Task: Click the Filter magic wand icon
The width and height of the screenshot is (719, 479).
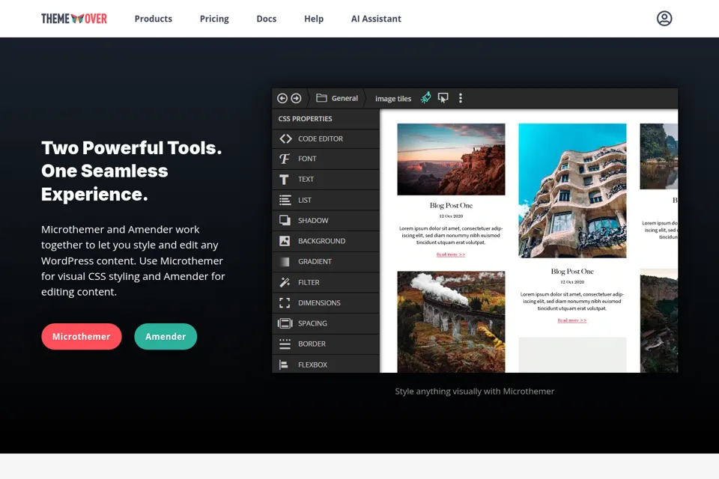Action: click(285, 282)
